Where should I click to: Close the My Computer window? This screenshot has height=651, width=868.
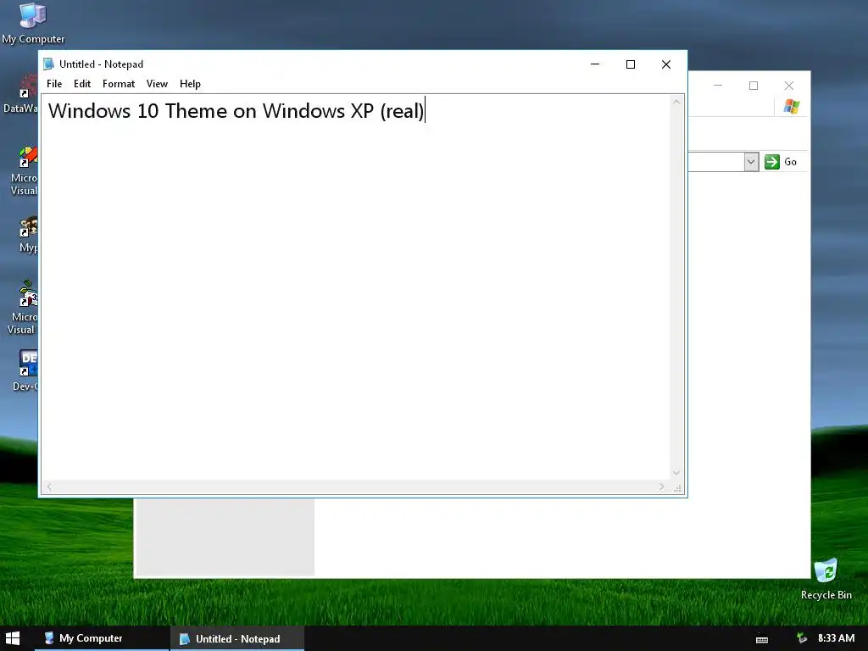tap(789, 86)
